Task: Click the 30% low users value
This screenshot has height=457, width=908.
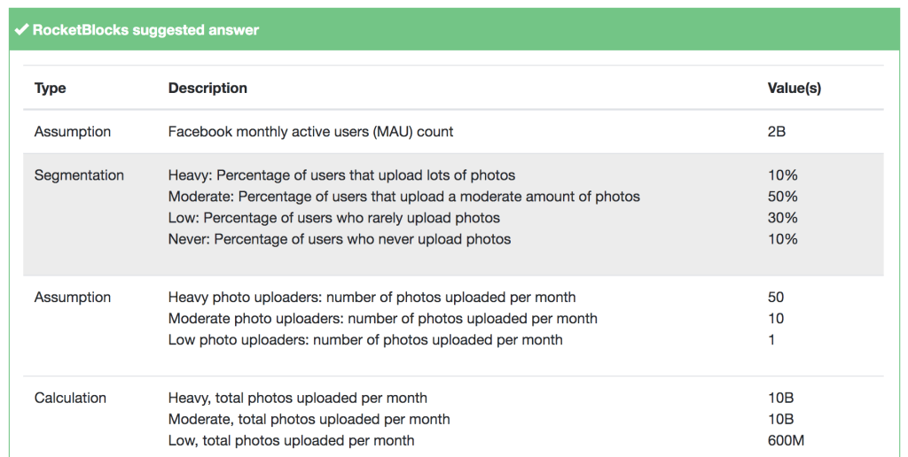Action: [x=783, y=218]
